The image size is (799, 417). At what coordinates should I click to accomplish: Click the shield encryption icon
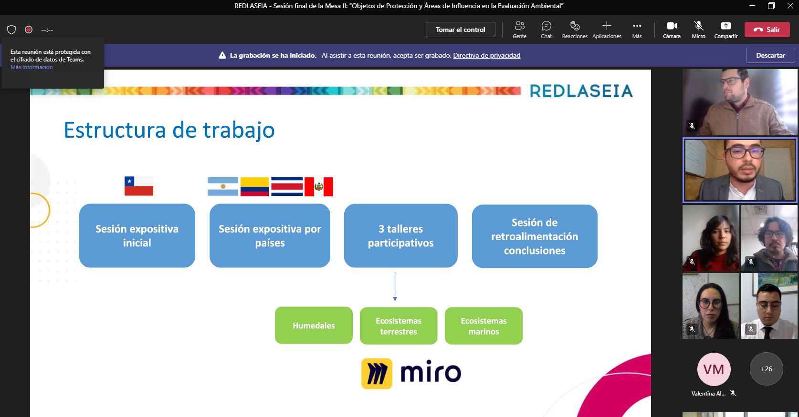click(x=11, y=30)
